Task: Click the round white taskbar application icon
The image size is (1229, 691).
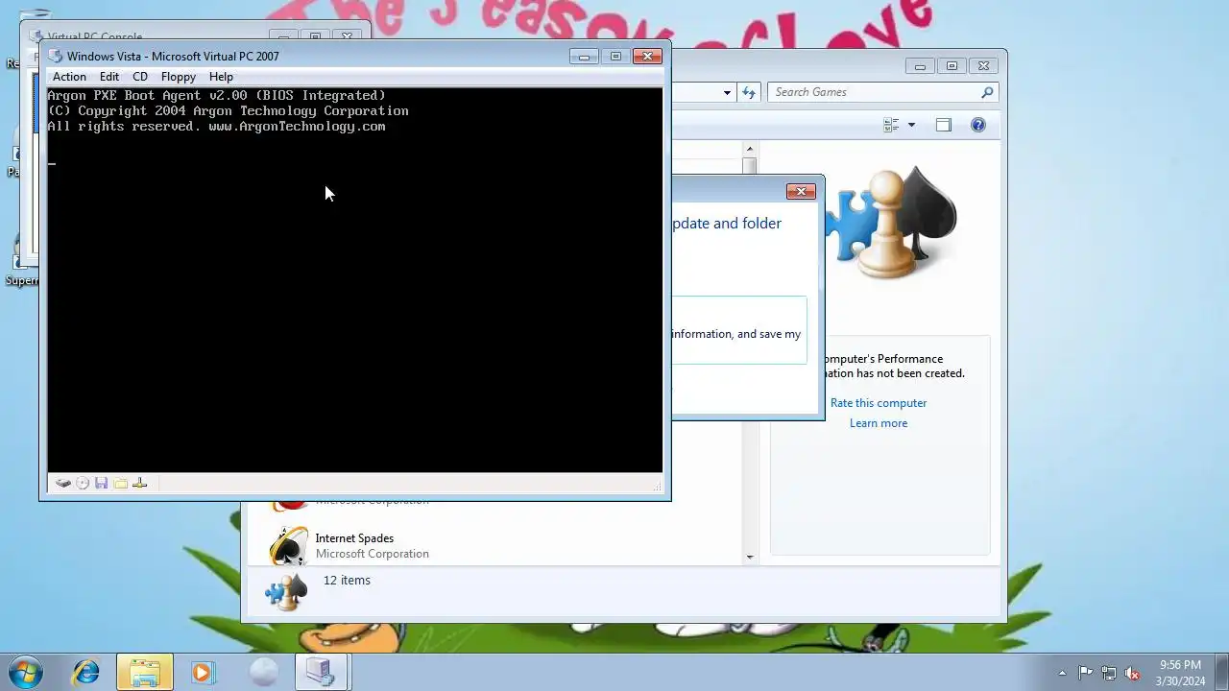Action: pyautogui.click(x=263, y=672)
